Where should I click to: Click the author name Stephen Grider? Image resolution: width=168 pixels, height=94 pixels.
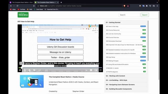point(78,91)
